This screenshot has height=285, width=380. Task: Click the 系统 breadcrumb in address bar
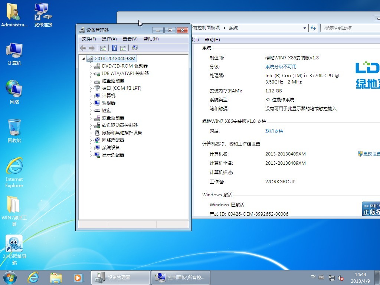233,28
